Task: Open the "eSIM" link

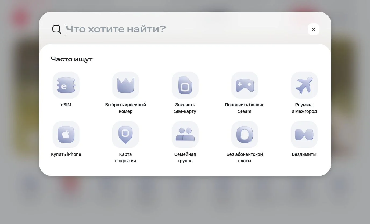Action: (x=66, y=105)
